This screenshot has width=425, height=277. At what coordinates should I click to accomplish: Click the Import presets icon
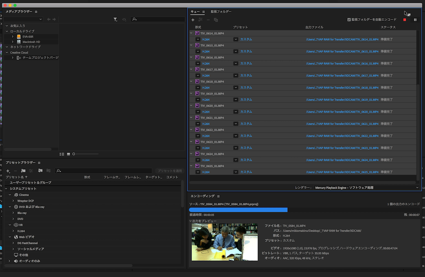pos(40,171)
